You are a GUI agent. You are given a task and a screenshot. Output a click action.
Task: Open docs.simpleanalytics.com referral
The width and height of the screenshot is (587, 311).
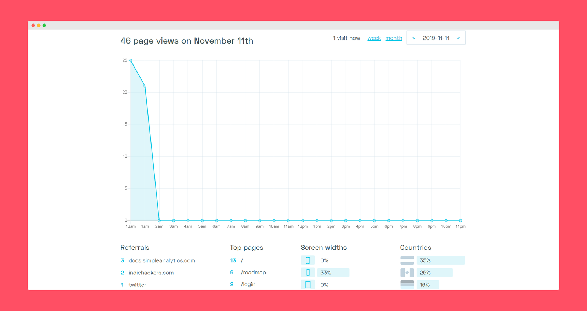coord(162,260)
